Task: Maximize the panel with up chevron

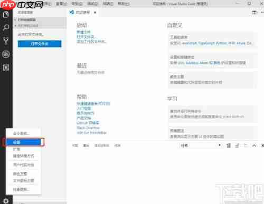Action: [x=254, y=145]
